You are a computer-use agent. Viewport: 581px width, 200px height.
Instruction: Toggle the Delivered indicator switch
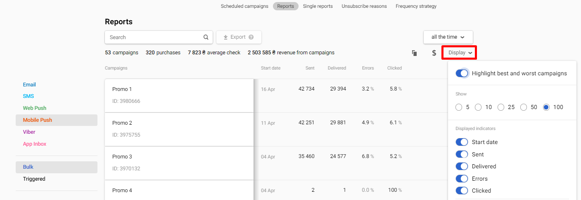coord(462,166)
